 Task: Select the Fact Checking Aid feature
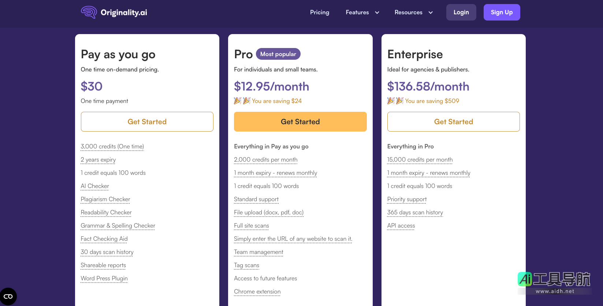(x=104, y=239)
